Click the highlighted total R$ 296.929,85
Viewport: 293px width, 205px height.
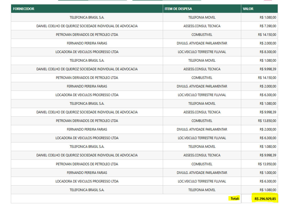pos(265,198)
